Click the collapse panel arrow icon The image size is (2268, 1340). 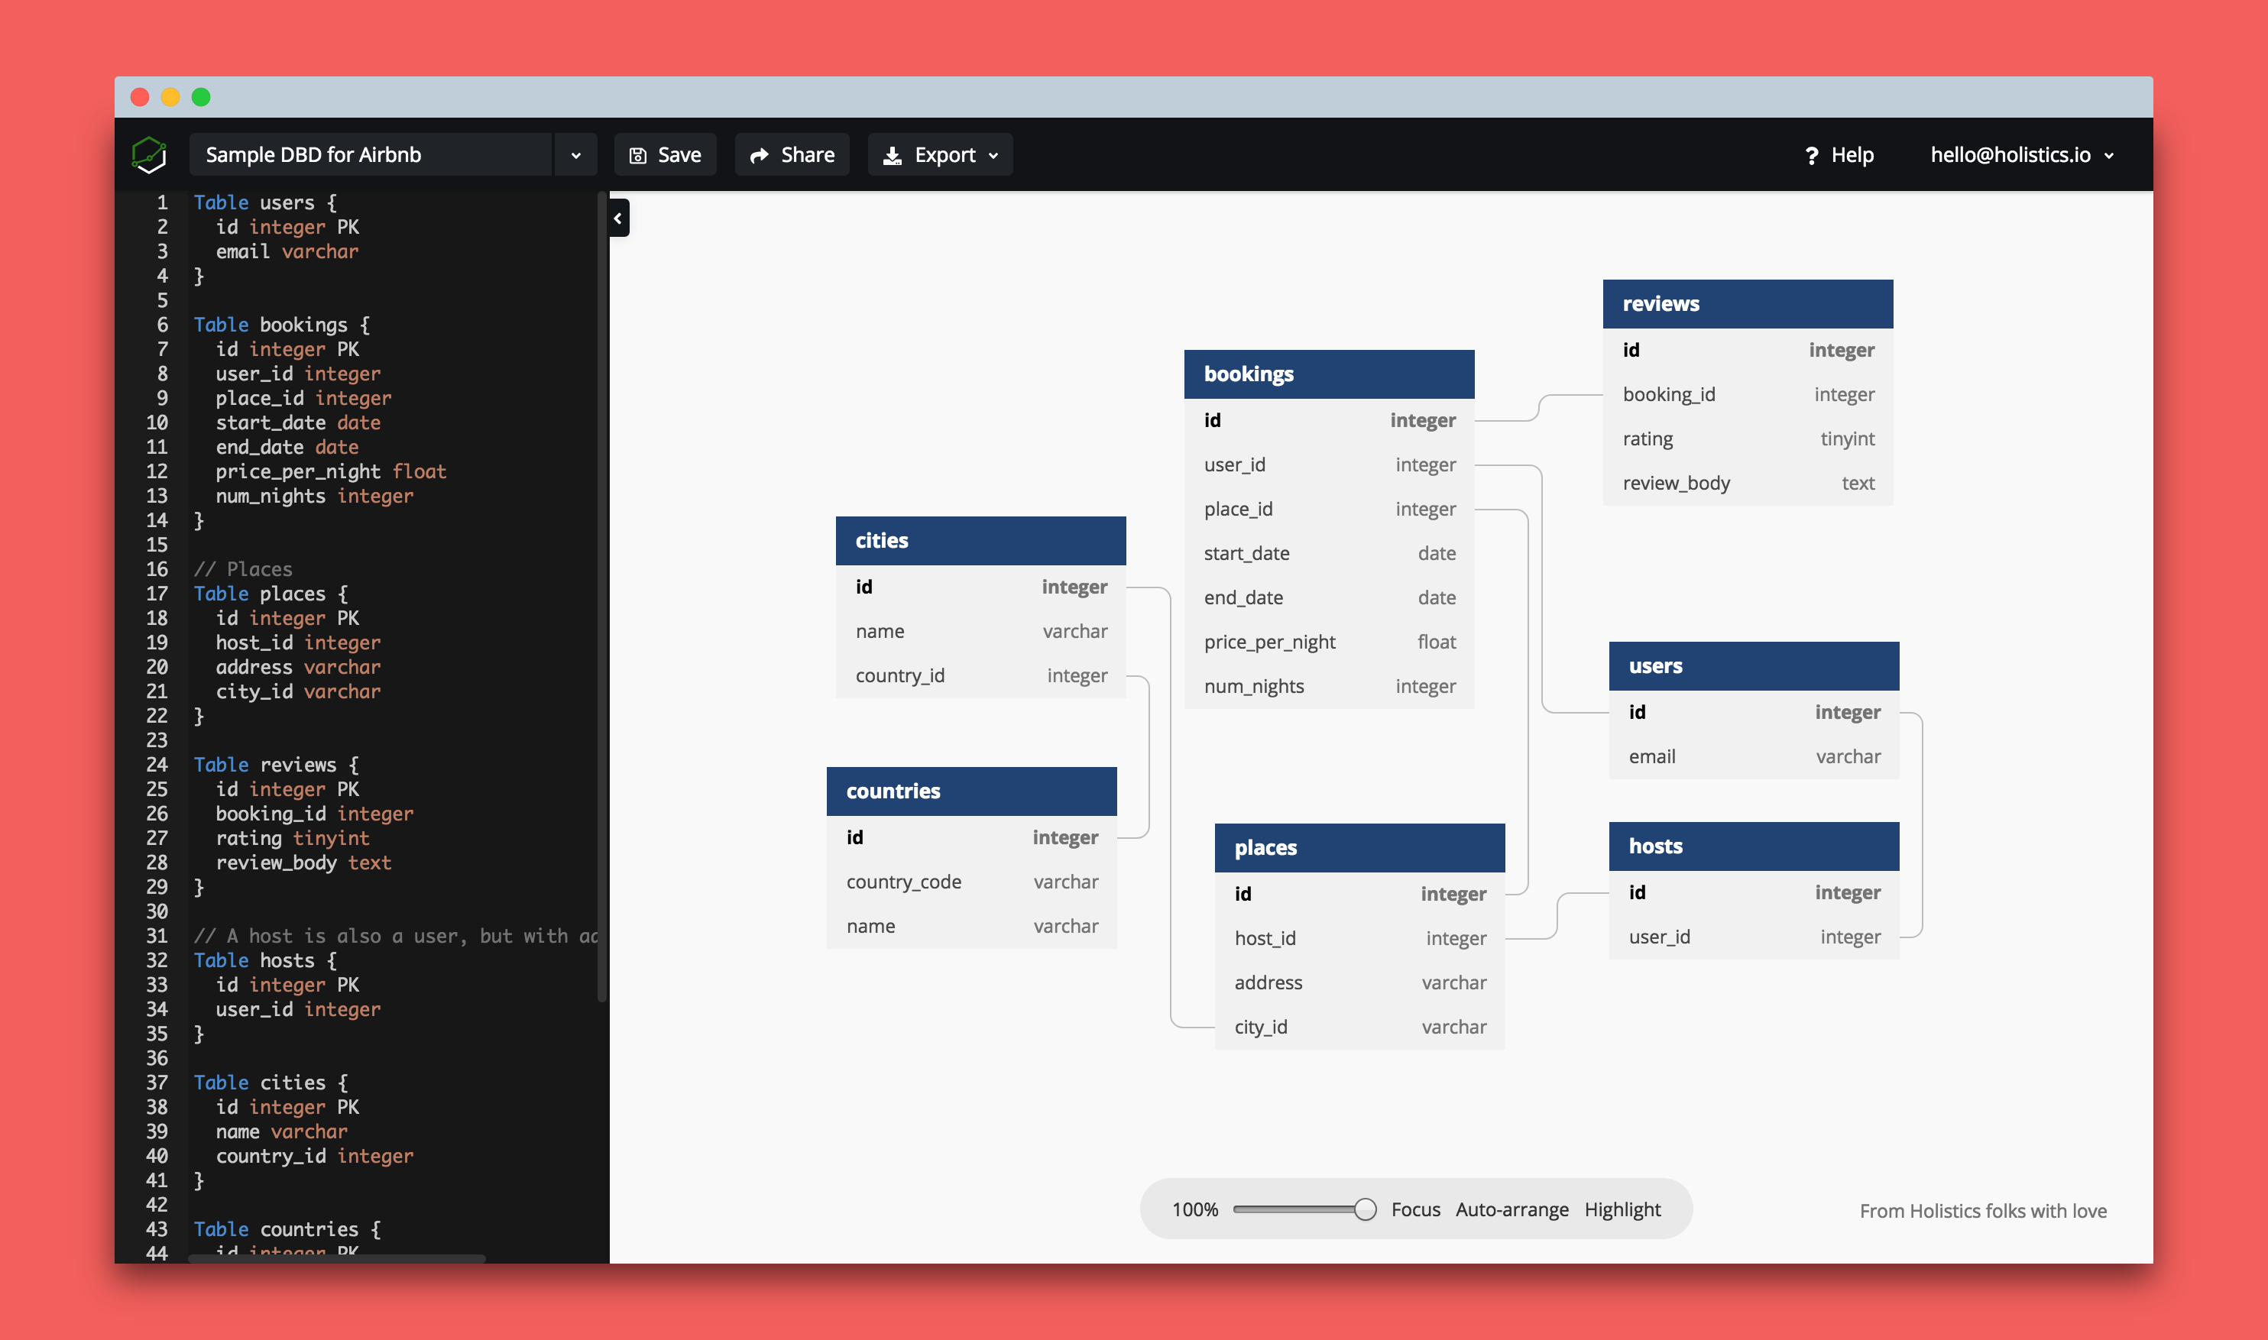pos(619,218)
